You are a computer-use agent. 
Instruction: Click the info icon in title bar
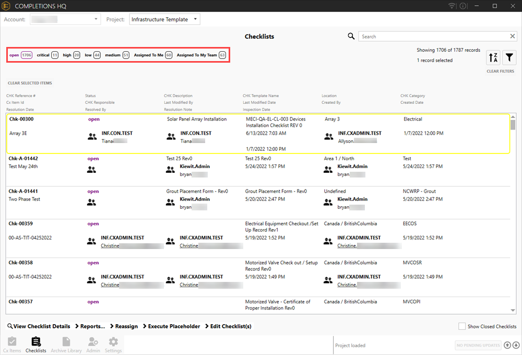(463, 6)
